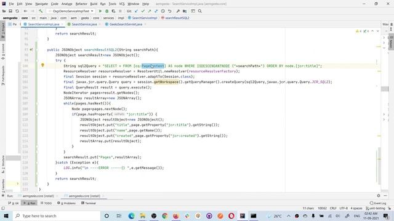
Task: Open the Event Log button
Action: tap(377, 203)
